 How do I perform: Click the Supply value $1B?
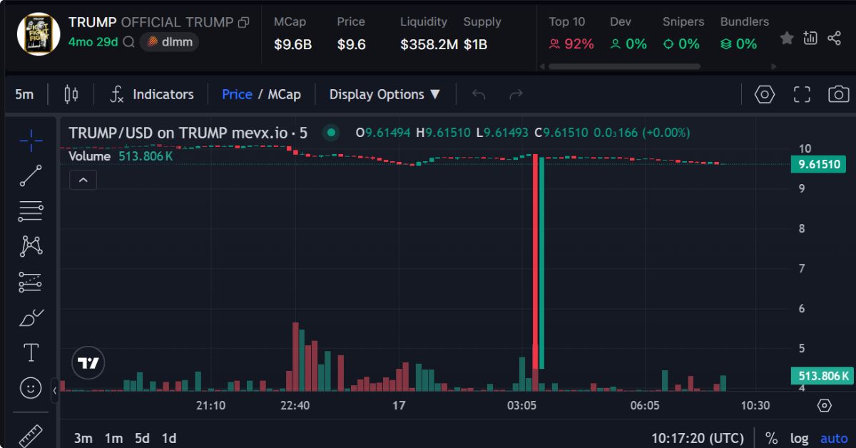pyautogui.click(x=475, y=44)
